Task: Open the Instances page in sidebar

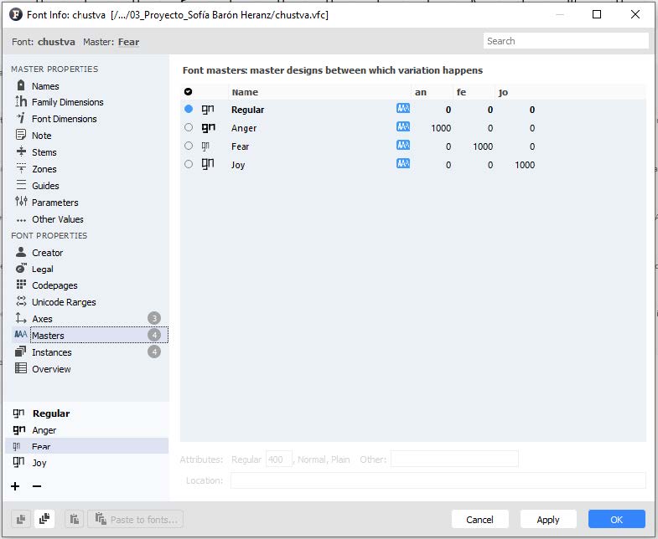Action: 51,352
